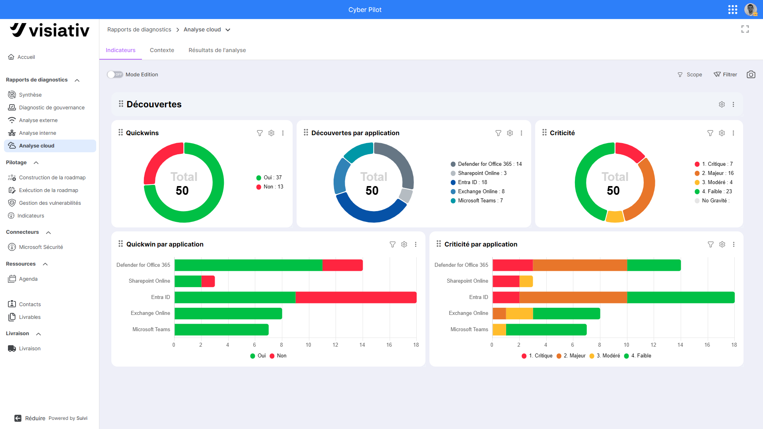Collapse the Pilotage sidebar section
Image resolution: width=763 pixels, height=429 pixels.
[36, 163]
